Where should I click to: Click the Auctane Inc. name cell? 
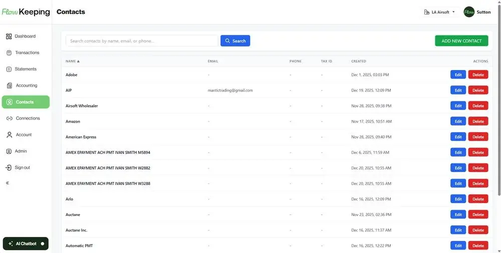coord(76,230)
